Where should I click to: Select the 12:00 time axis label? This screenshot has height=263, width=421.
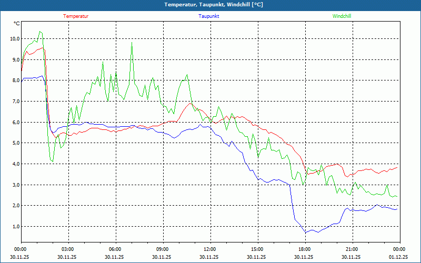tap(210, 249)
